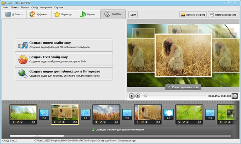The height and width of the screenshot is (144, 241).
Task: Click pencil edit icon on slide 2
Action: pyautogui.click(x=59, y=122)
